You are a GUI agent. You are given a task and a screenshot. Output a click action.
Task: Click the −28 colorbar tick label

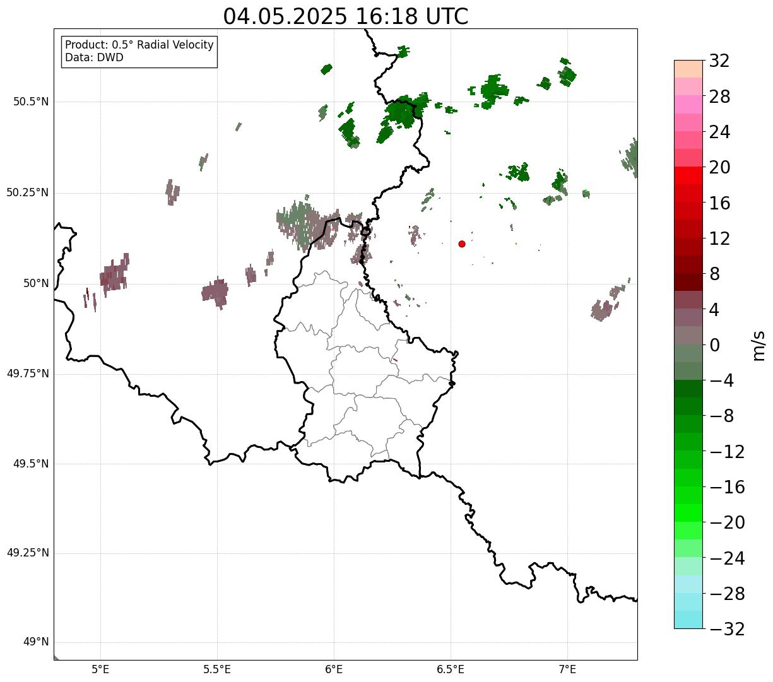[x=727, y=594]
